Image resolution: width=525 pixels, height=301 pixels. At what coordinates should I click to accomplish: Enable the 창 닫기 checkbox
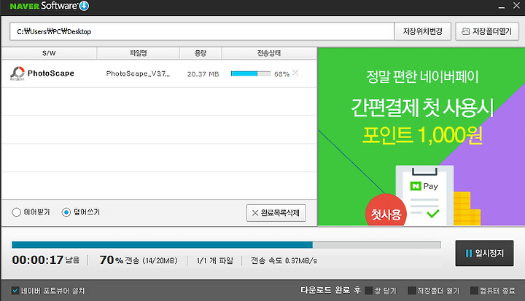click(x=368, y=290)
